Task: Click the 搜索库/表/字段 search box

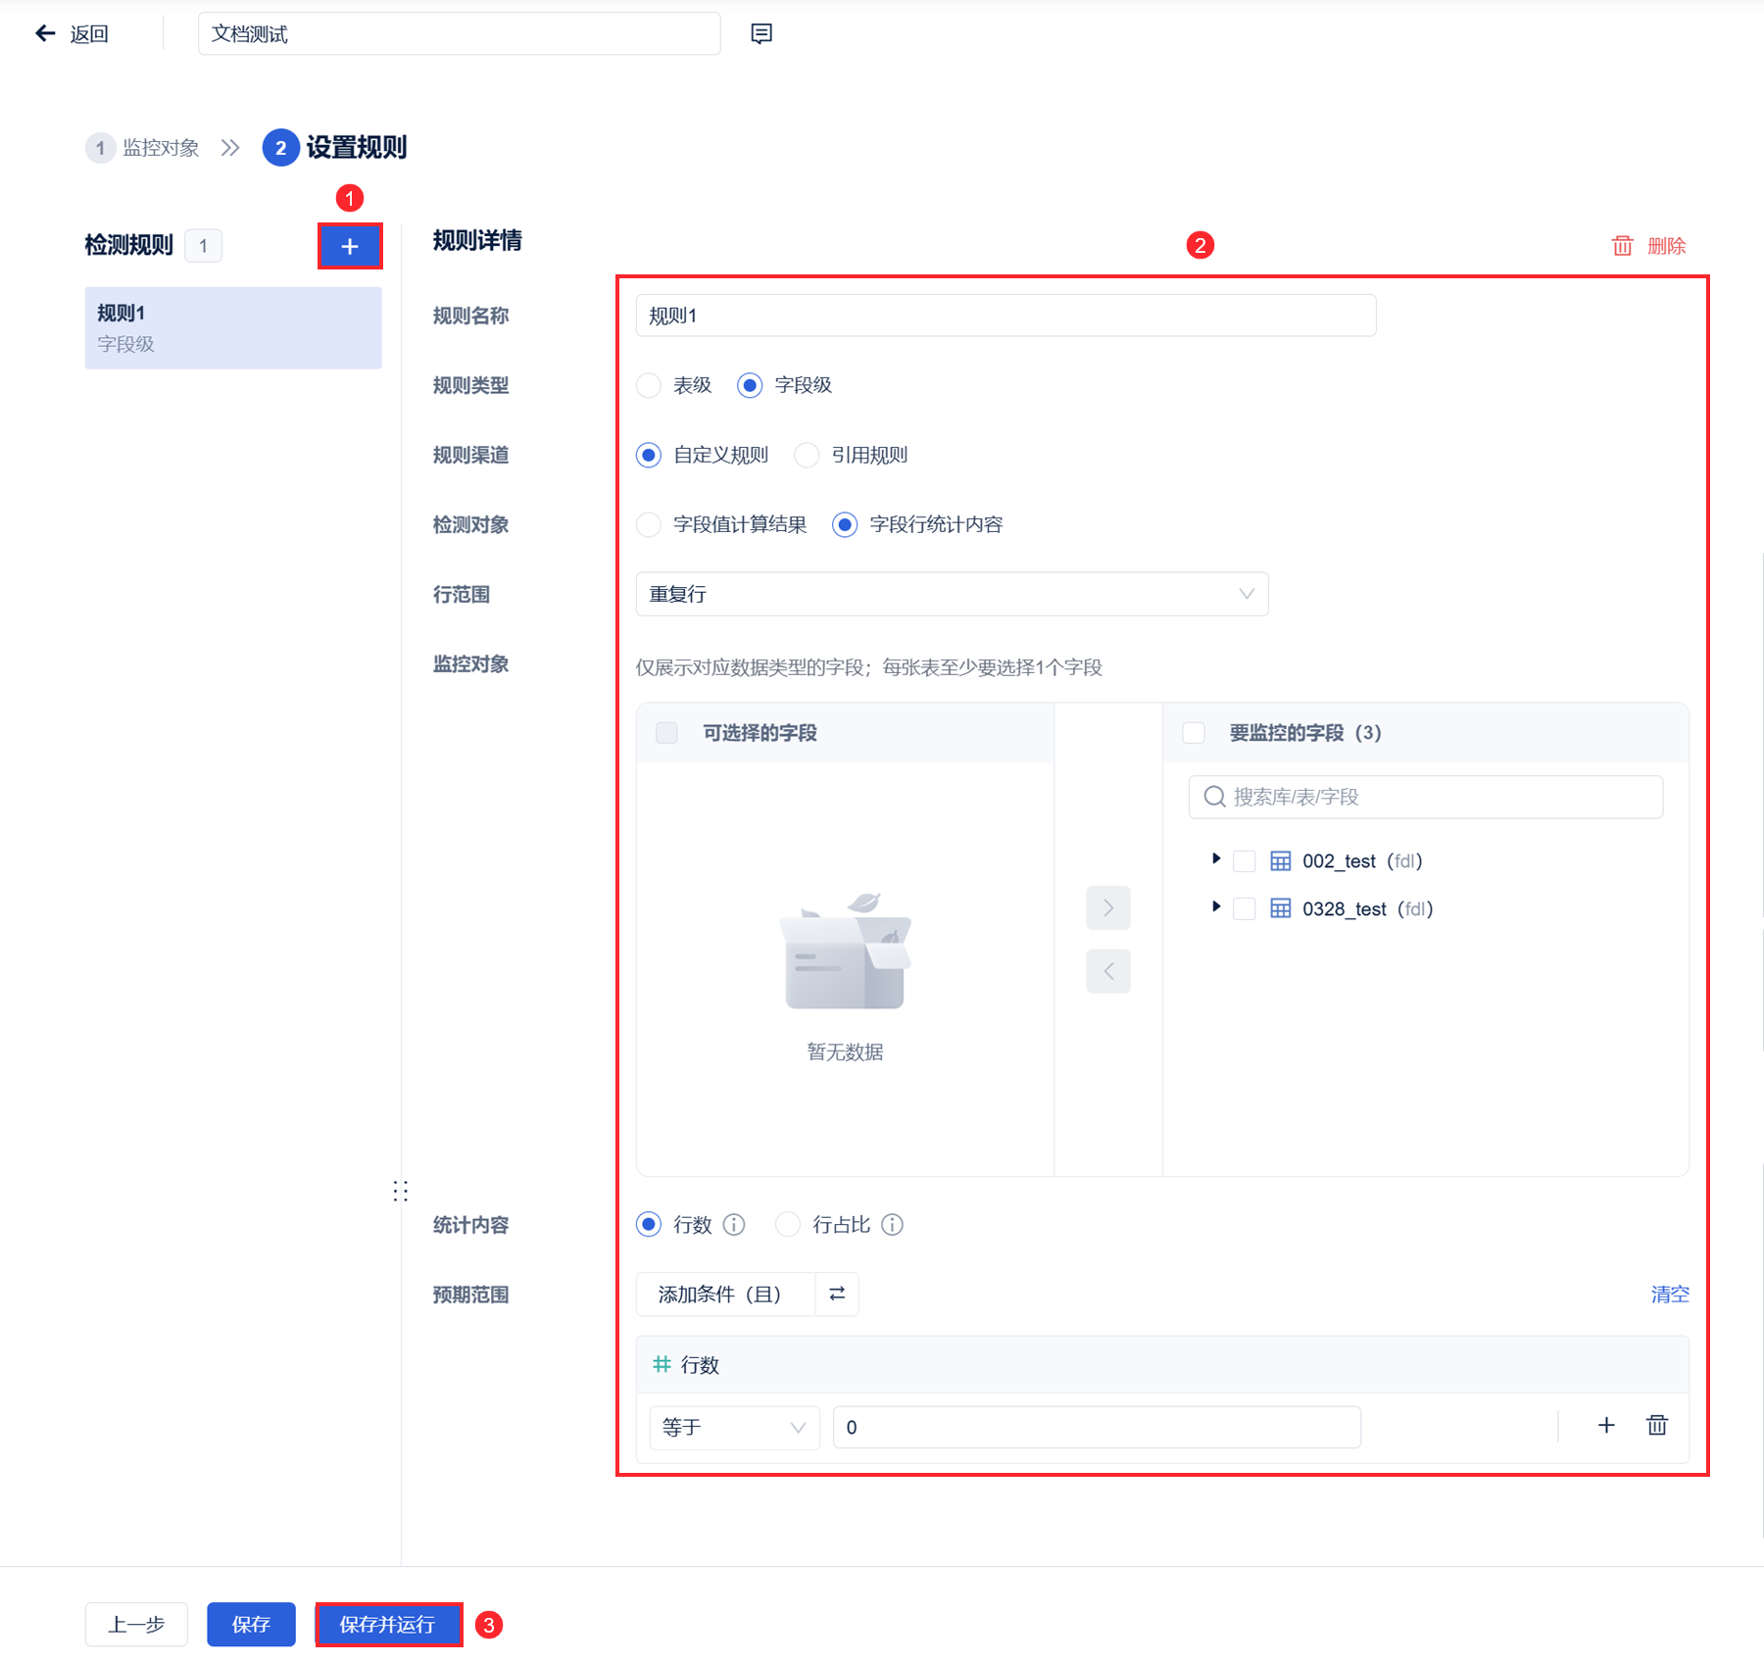Action: click(1426, 797)
